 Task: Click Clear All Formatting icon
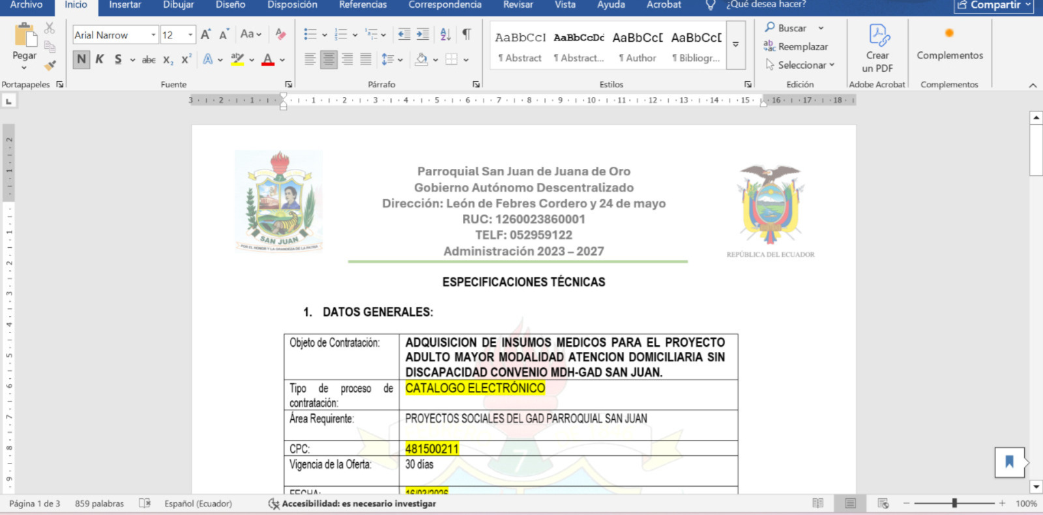[x=280, y=35]
